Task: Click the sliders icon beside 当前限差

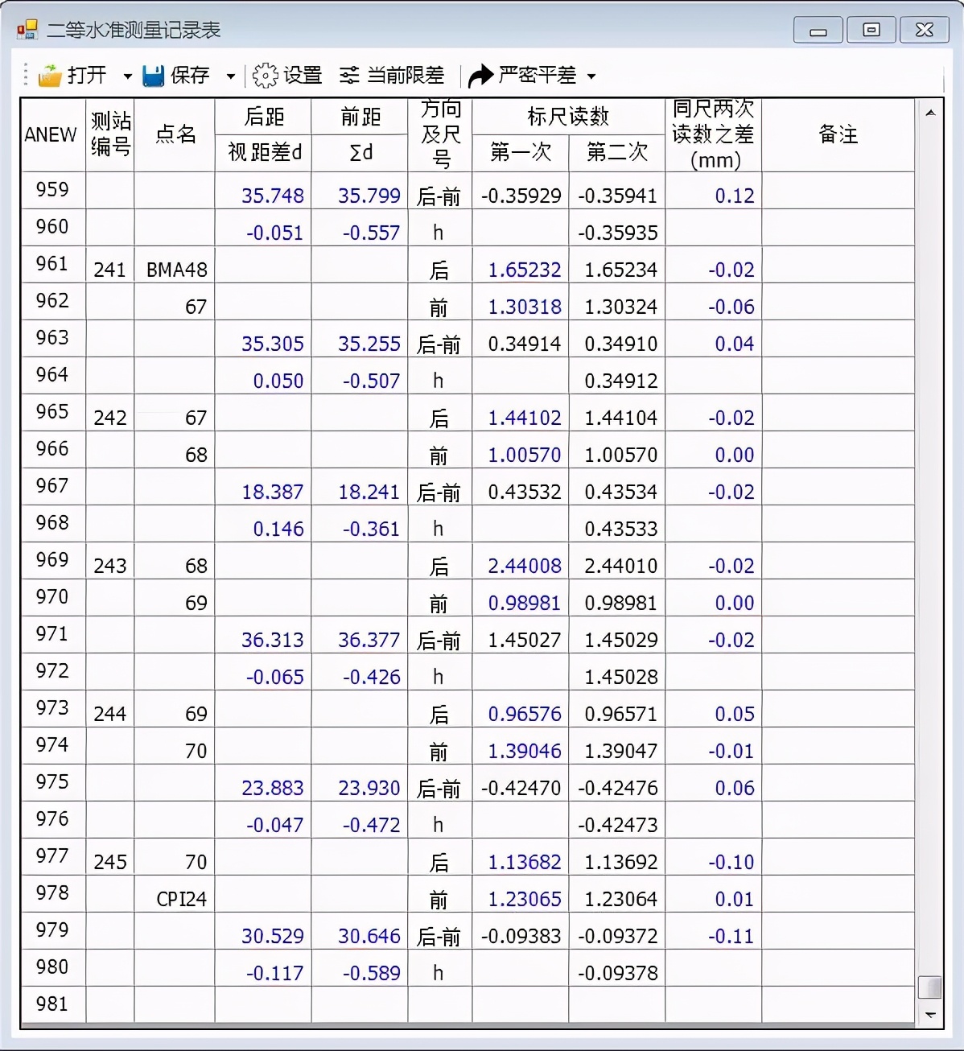Action: point(349,74)
